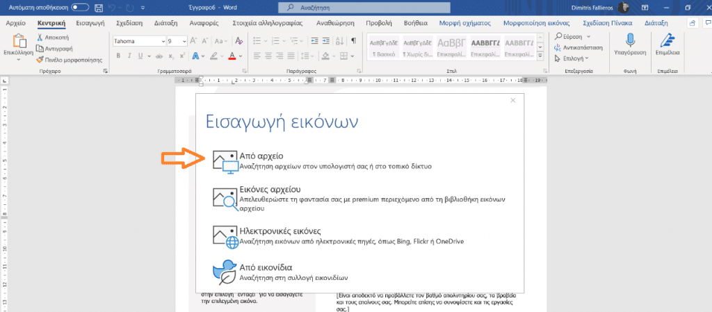The width and height of the screenshot is (712, 312).
Task: Click the share icon at ribbon right
Action: pyautogui.click(x=692, y=23)
